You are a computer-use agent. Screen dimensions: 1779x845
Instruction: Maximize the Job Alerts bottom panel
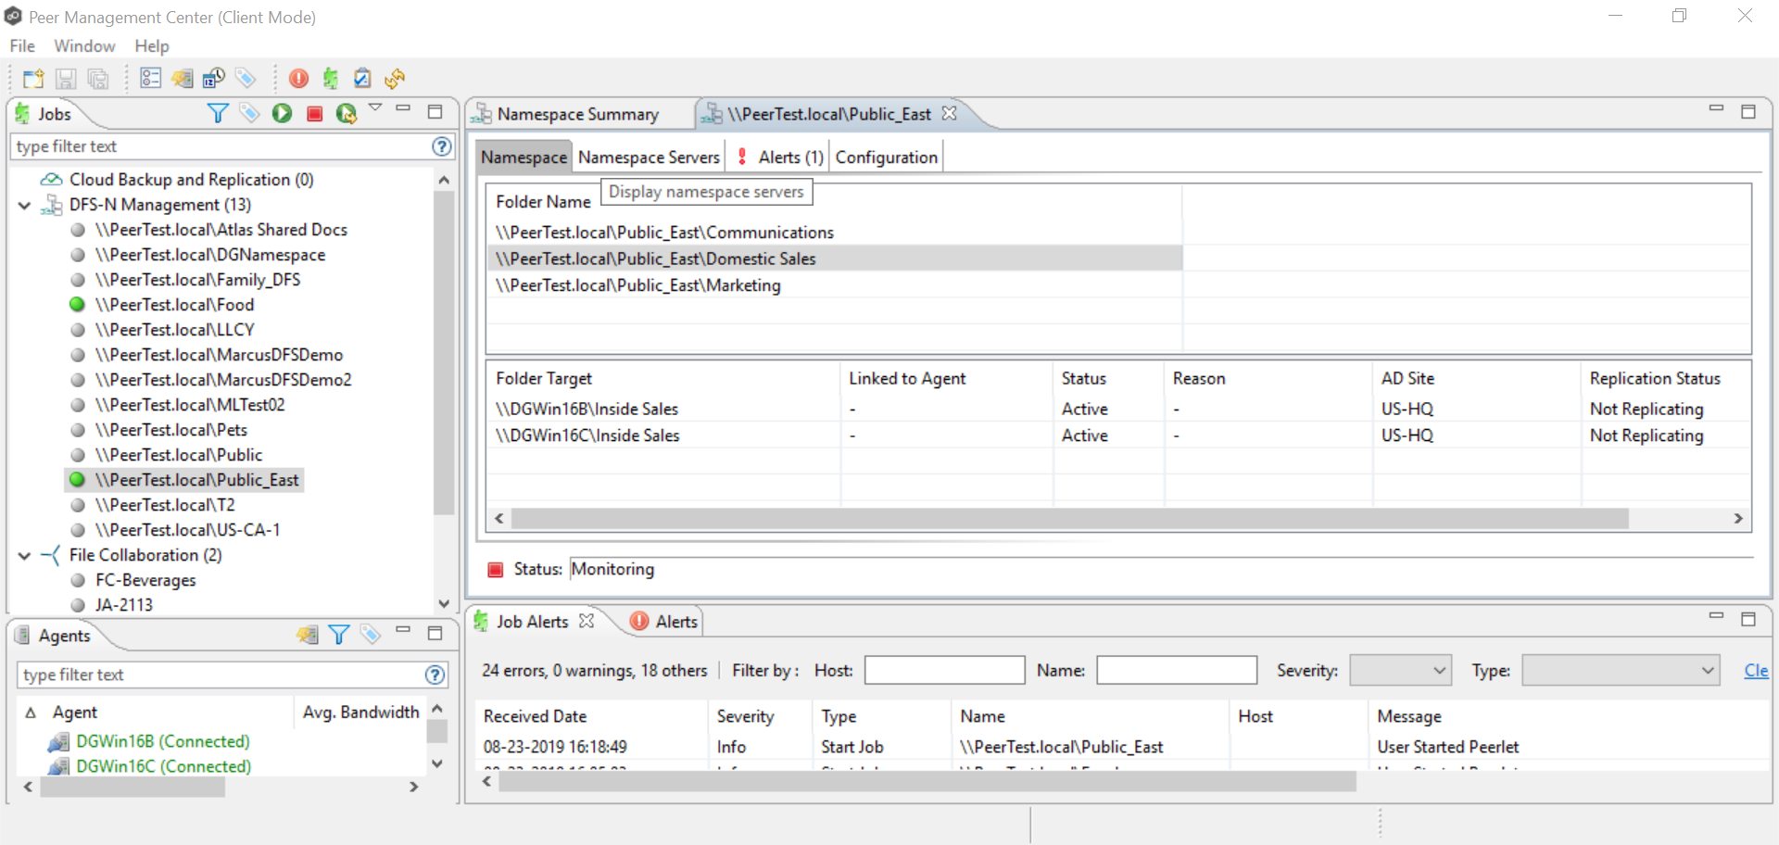[1748, 619]
